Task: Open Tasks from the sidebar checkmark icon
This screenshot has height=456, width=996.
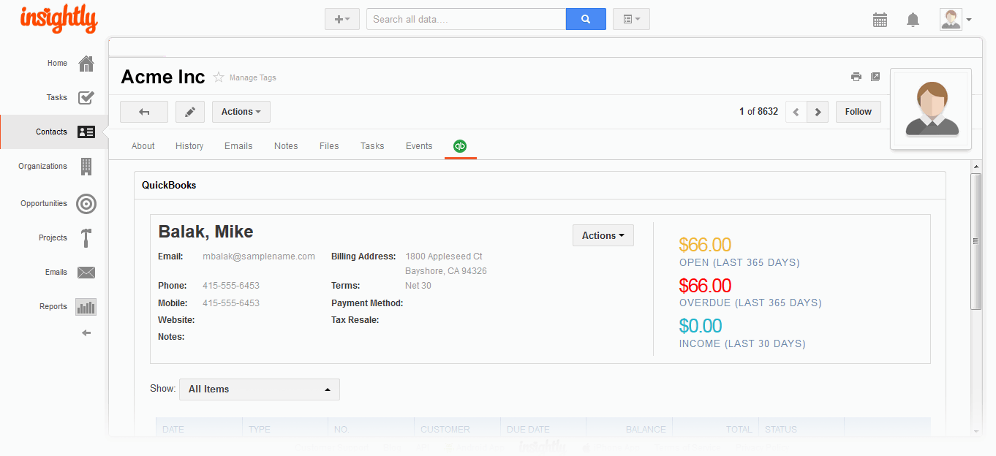Action: click(x=86, y=97)
